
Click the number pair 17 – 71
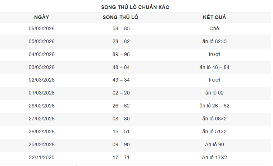121,157
